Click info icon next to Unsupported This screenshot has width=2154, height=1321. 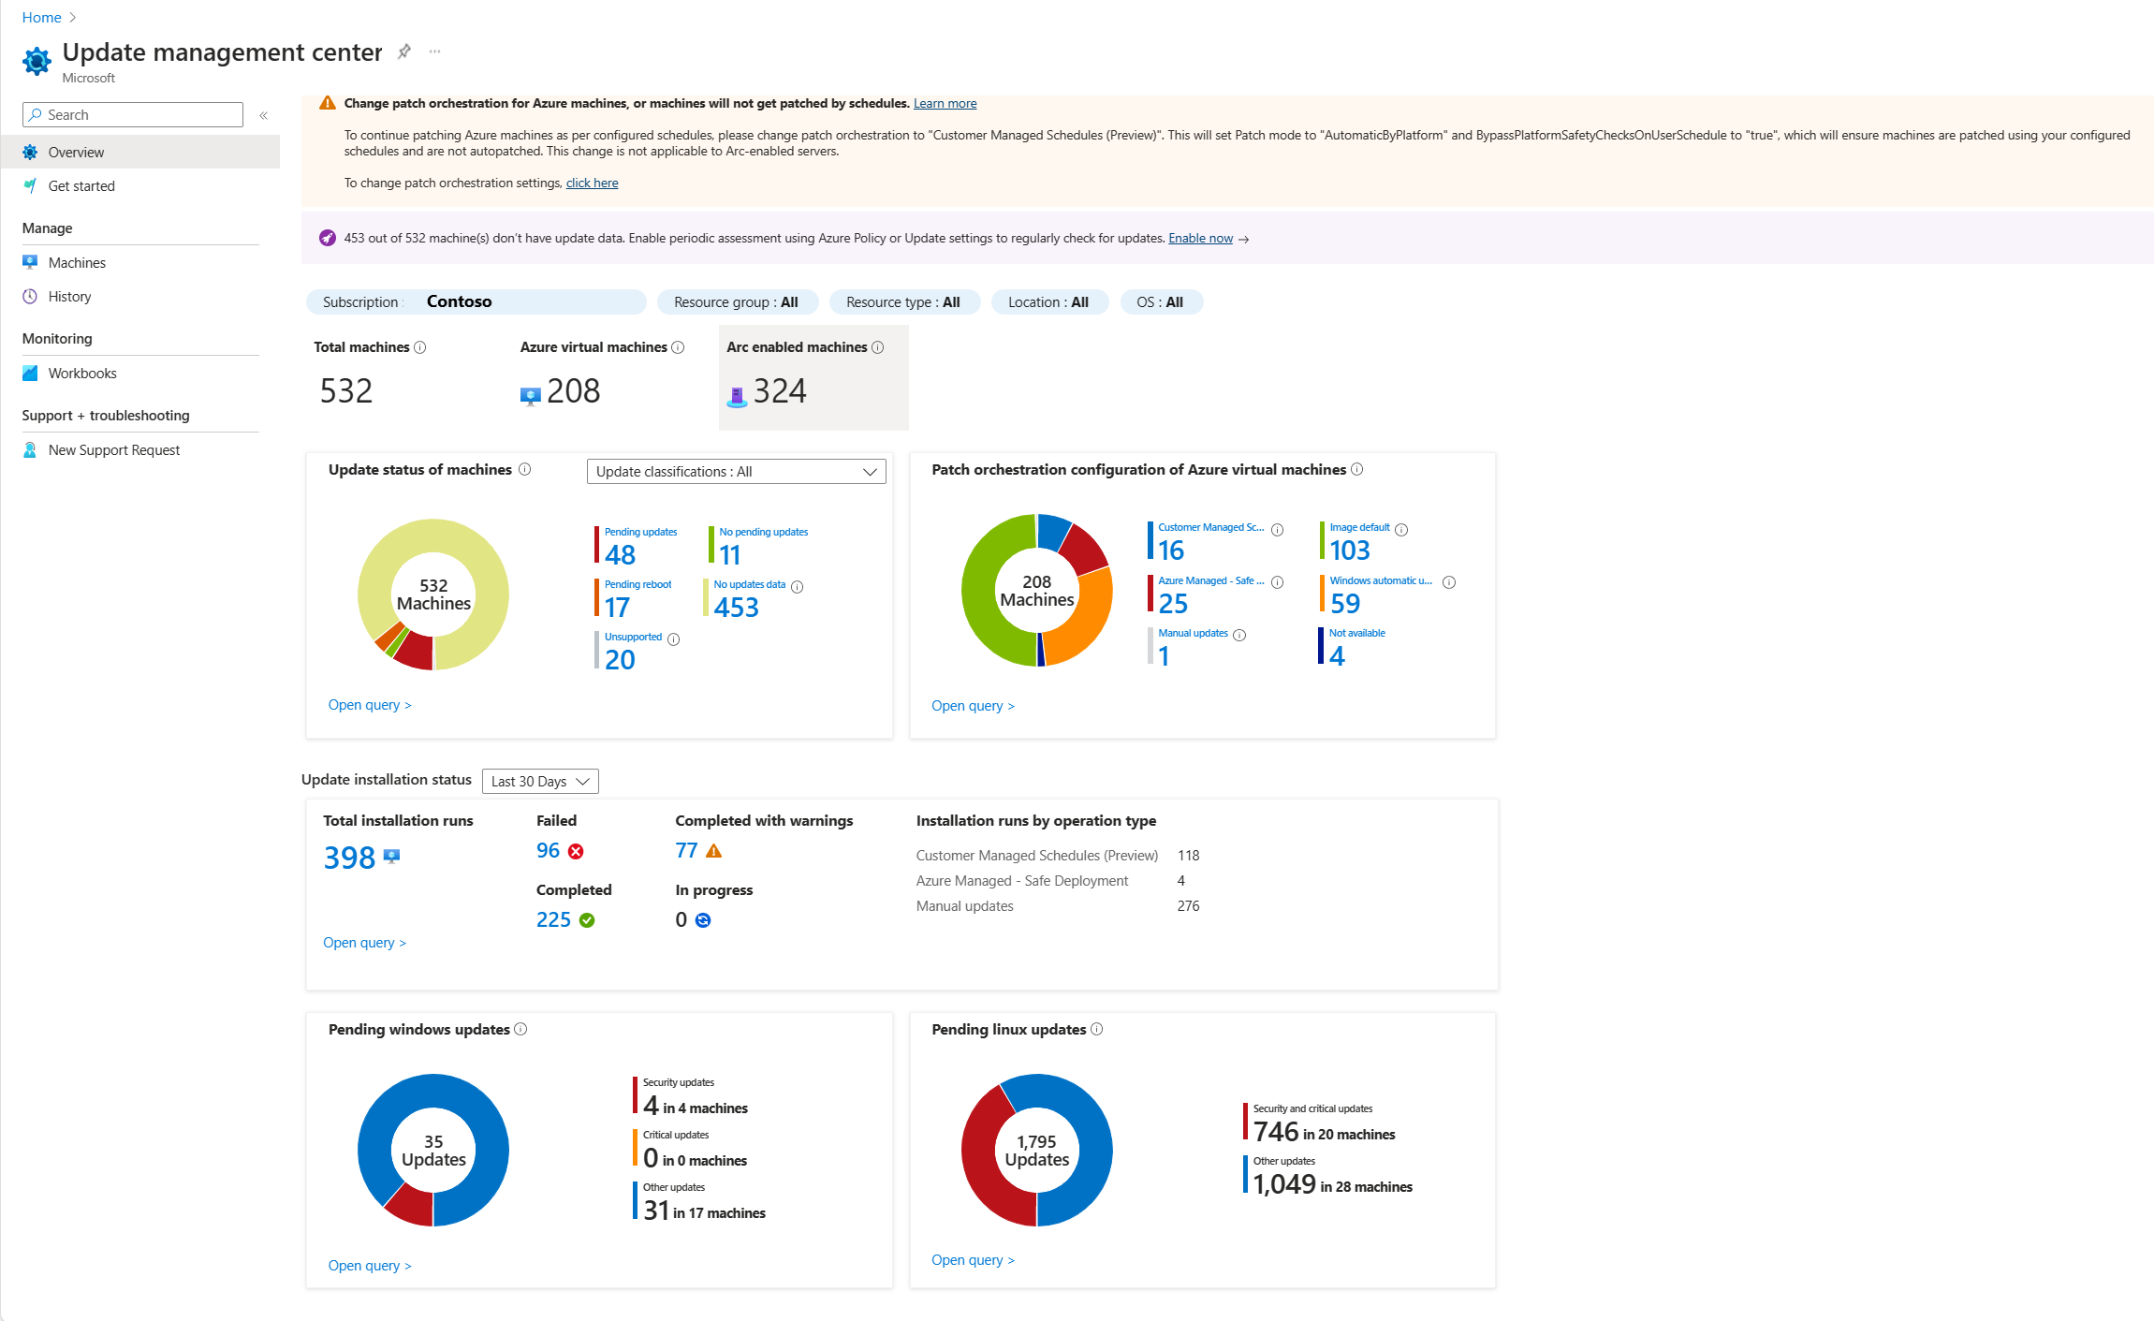point(674,639)
